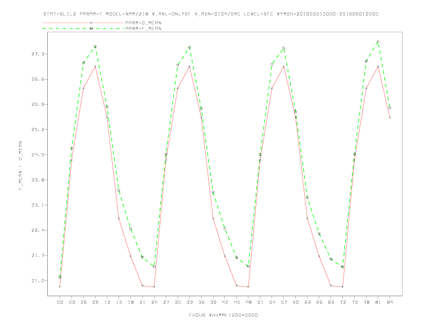Click the PARM=O_MEAN legend label
This screenshot has width=425, height=329.
[x=143, y=23]
